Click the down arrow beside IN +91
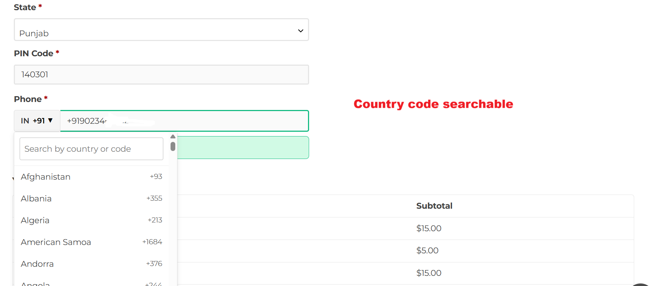The width and height of the screenshot is (656, 286). point(51,121)
